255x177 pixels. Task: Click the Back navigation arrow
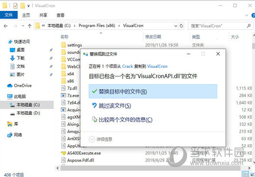(6, 26)
